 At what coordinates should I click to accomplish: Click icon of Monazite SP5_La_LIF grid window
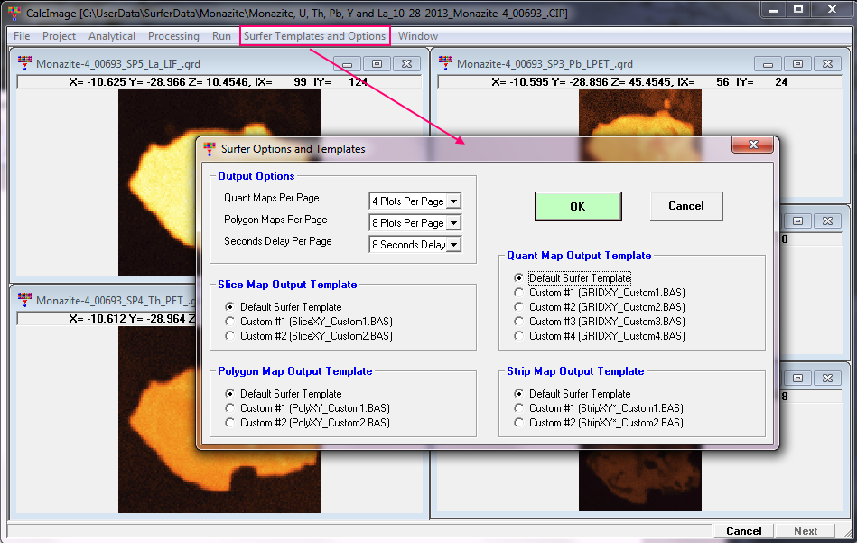coord(23,63)
